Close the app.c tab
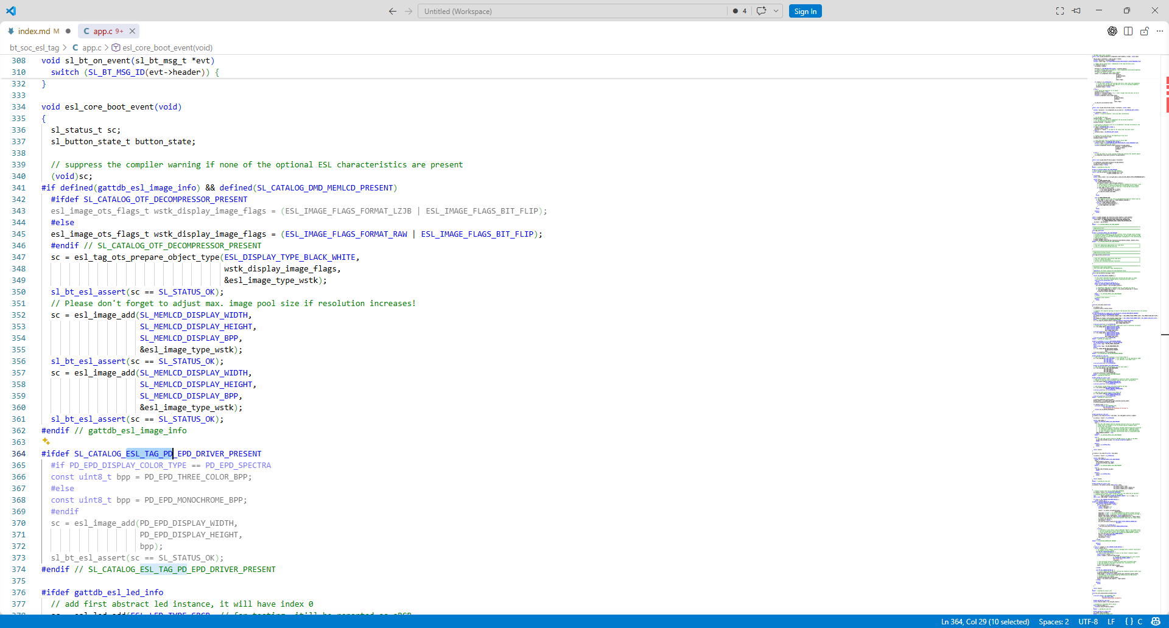 [x=132, y=31]
